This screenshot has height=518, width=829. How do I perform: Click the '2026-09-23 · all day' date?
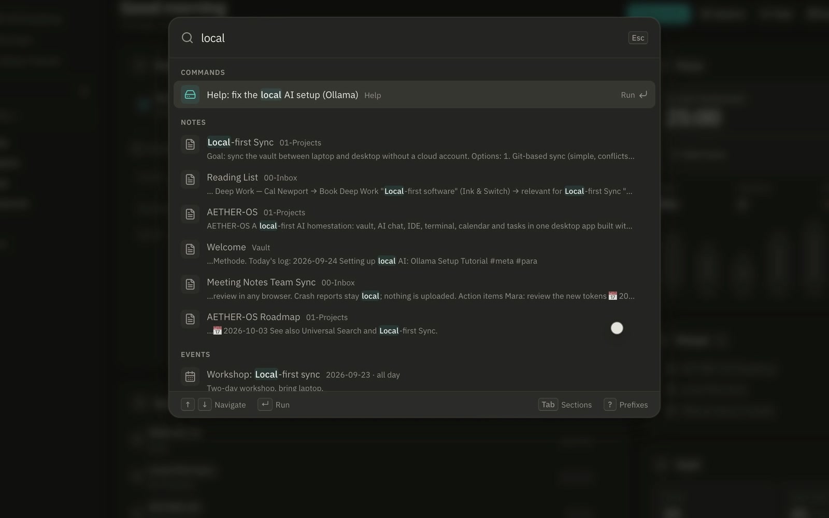(x=363, y=375)
